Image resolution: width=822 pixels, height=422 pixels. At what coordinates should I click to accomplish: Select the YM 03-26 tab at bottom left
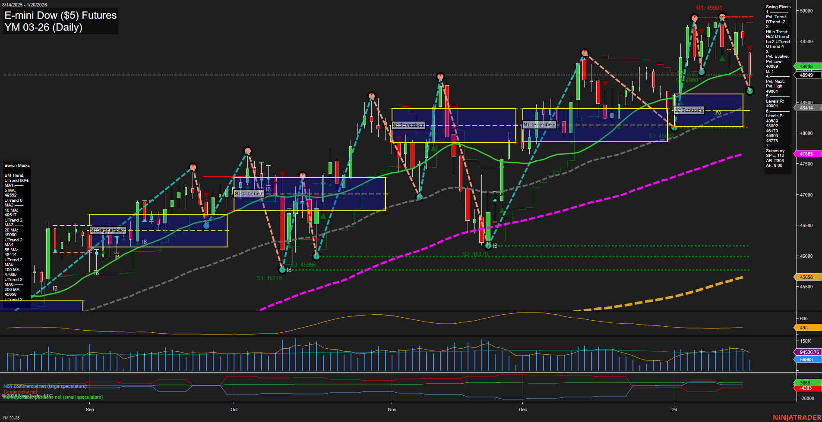11,418
